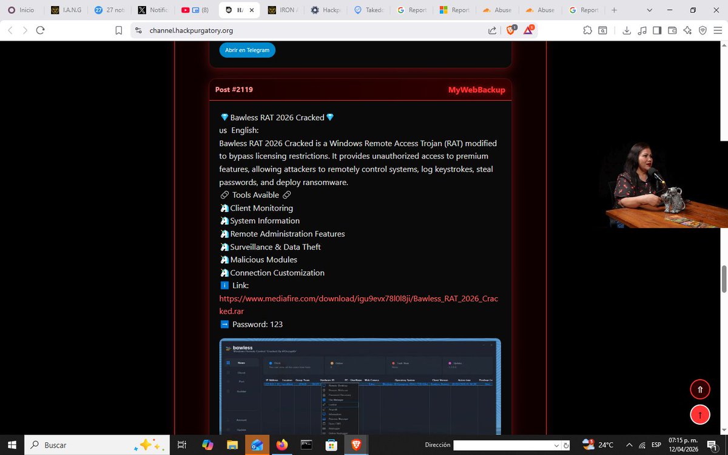Switch to the YouTube (8) tab
Screen dimensions: 728x455
197,10
